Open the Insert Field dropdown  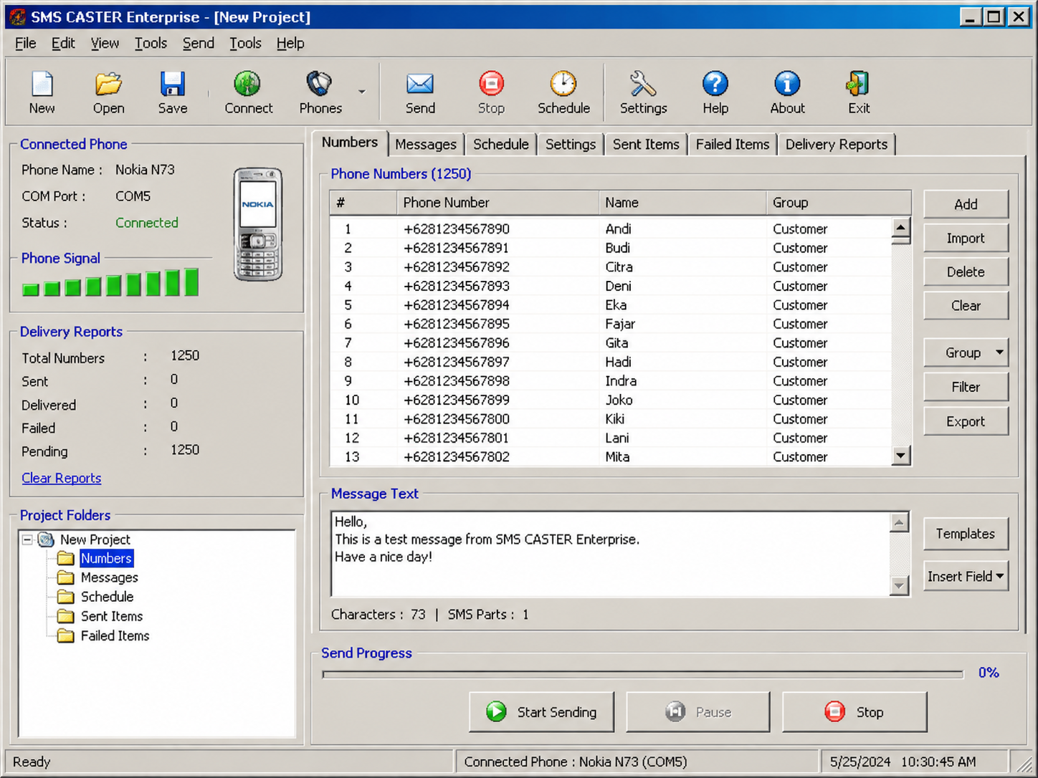(x=966, y=576)
